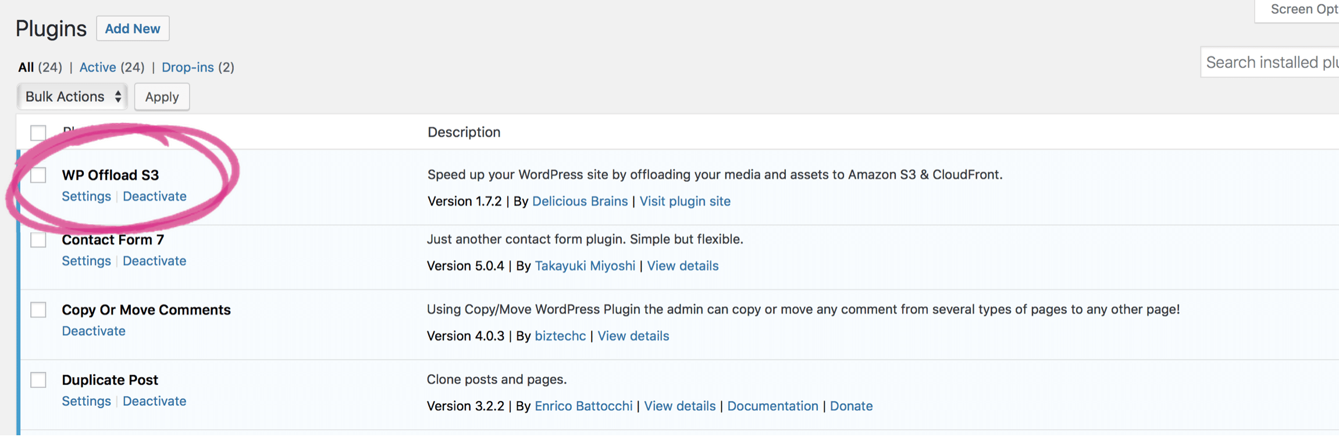Deactivate Contact Form 7 plugin
Image resolution: width=1339 pixels, height=437 pixels.
(x=155, y=261)
